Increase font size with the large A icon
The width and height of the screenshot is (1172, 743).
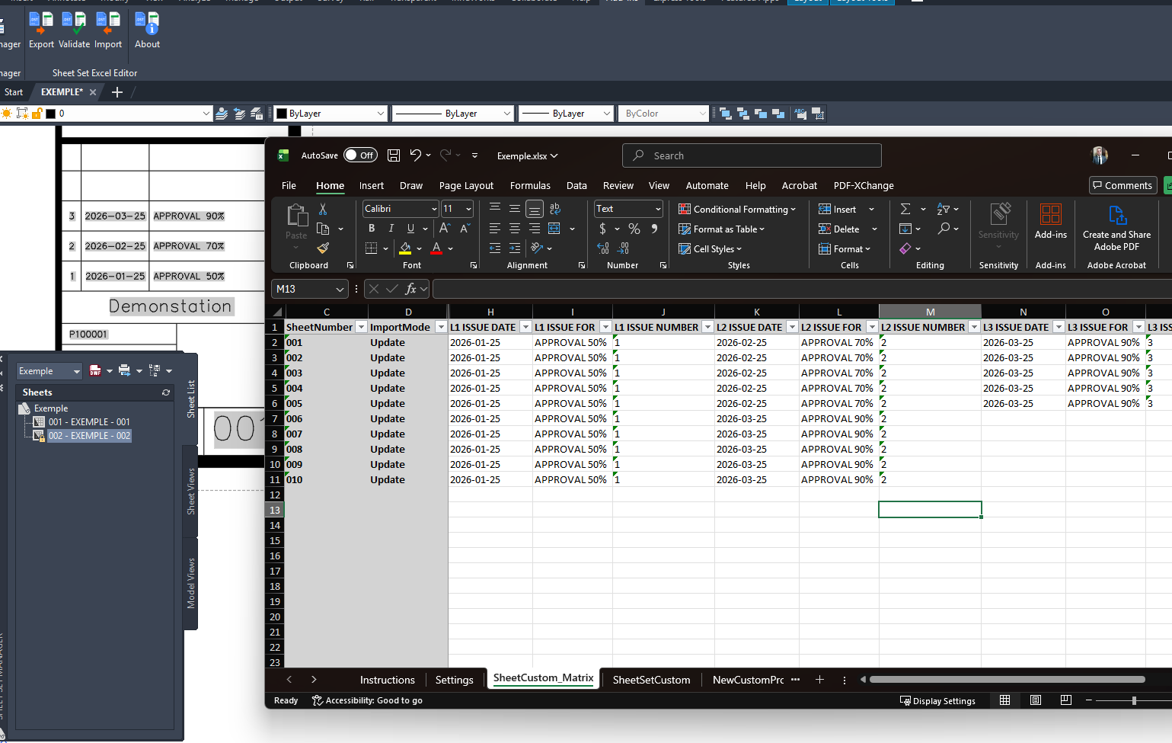(445, 229)
